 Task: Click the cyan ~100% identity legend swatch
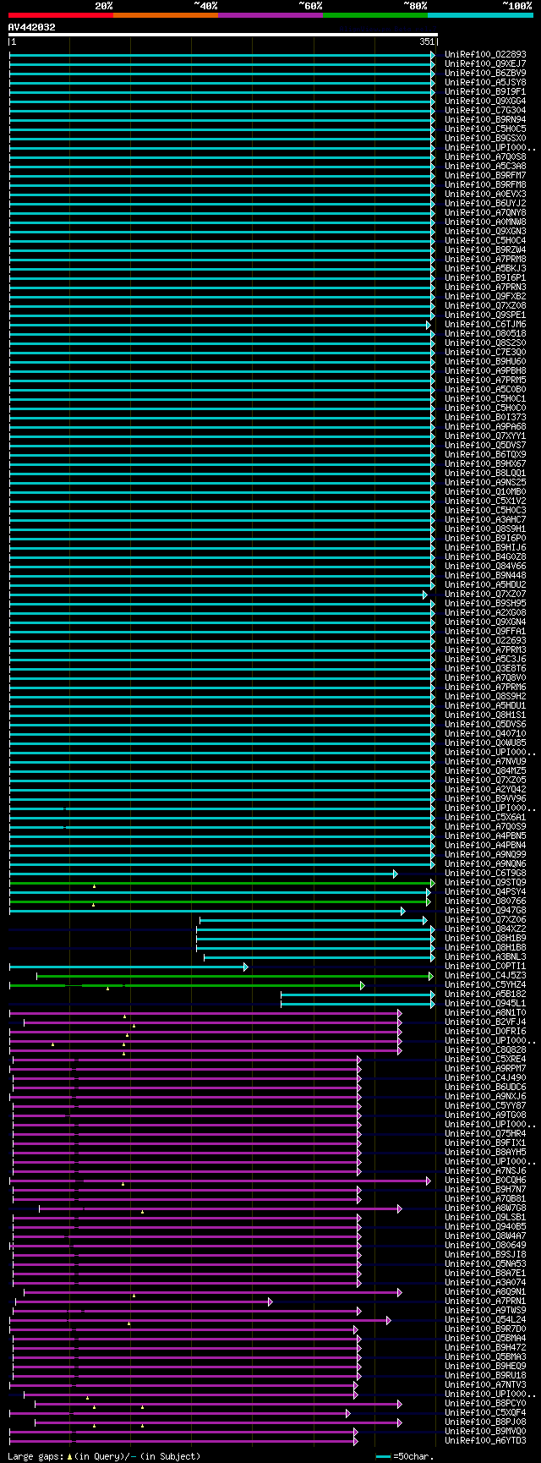pos(480,14)
